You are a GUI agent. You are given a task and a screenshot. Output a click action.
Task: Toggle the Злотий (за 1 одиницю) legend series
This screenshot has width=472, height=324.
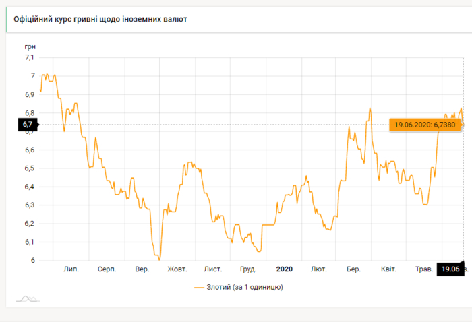pyautogui.click(x=243, y=287)
